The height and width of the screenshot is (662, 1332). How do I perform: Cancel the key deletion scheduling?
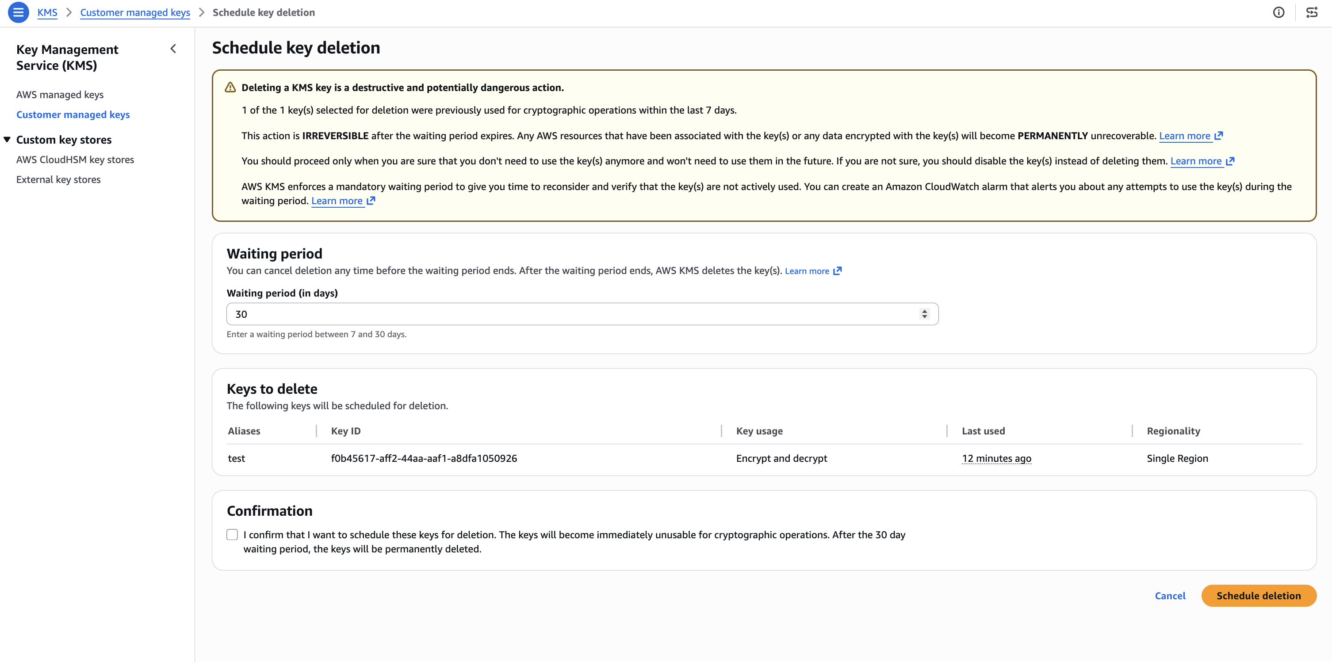point(1170,595)
